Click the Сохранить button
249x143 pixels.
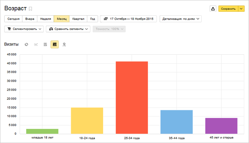tap(228, 9)
